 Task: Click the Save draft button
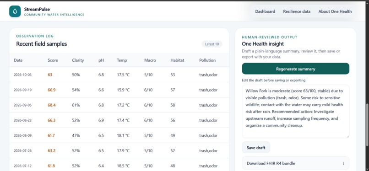tap(256, 148)
